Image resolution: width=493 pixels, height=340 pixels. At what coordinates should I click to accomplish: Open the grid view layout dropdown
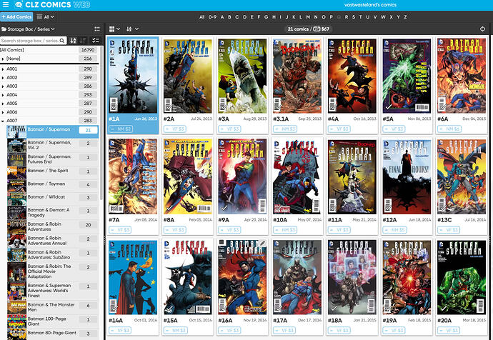(114, 29)
